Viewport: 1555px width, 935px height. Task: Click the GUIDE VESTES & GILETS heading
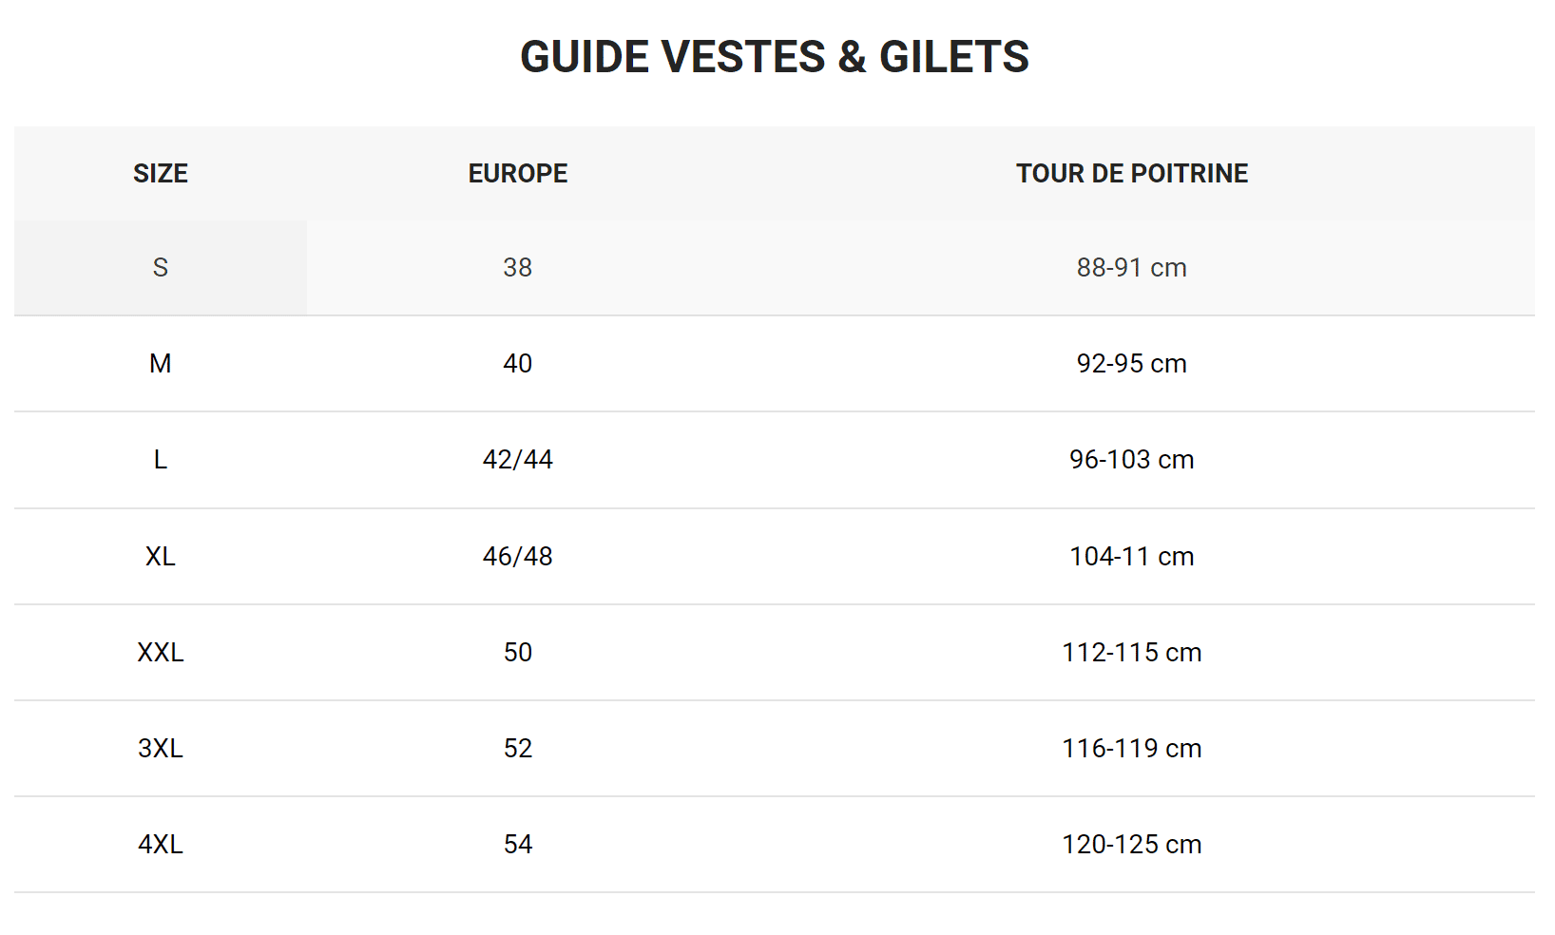point(775,57)
